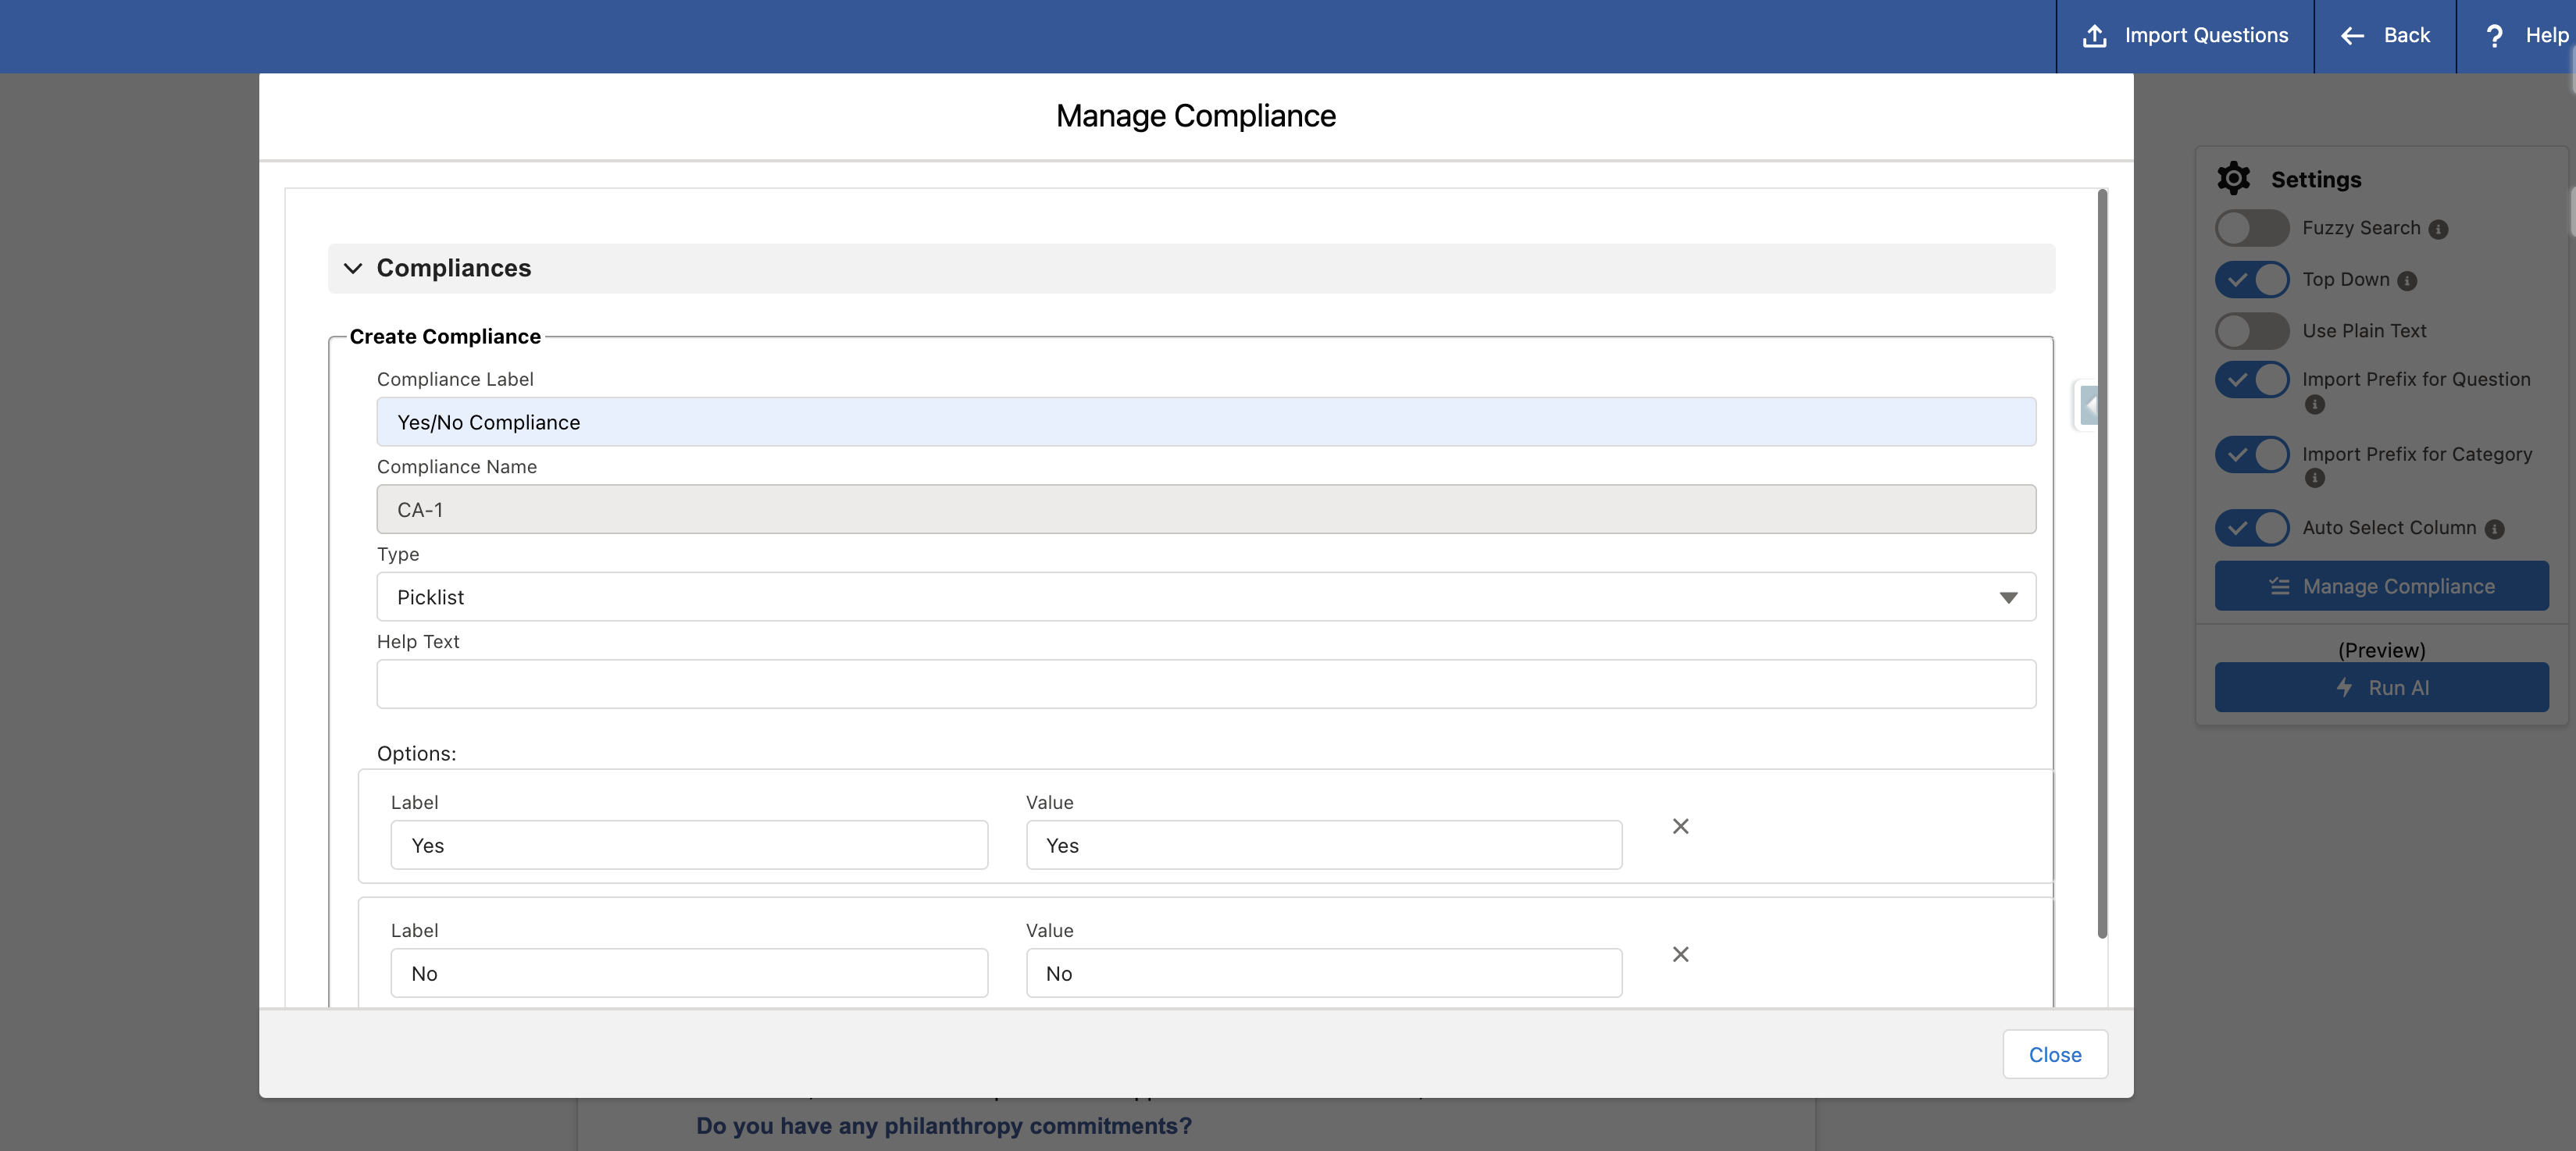Viewport: 2576px width, 1151px height.
Task: Click the empty Help Text field
Action: pyautogui.click(x=1205, y=684)
